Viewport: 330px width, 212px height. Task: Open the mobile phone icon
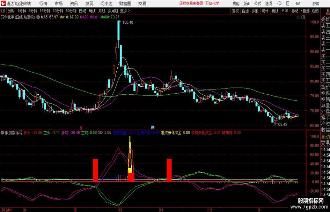[288, 3]
